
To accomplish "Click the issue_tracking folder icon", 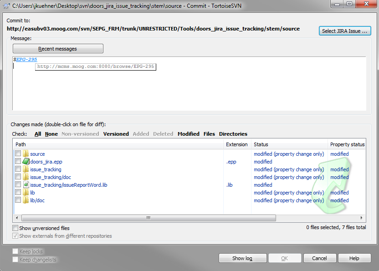I will pyautogui.click(x=26, y=169).
